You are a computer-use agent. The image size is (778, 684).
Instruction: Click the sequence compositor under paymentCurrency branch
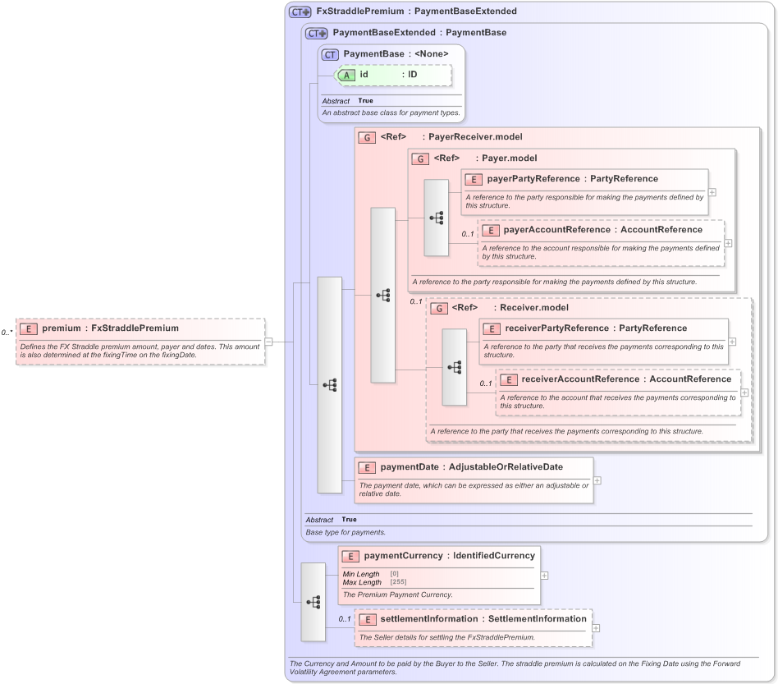pyautogui.click(x=314, y=602)
